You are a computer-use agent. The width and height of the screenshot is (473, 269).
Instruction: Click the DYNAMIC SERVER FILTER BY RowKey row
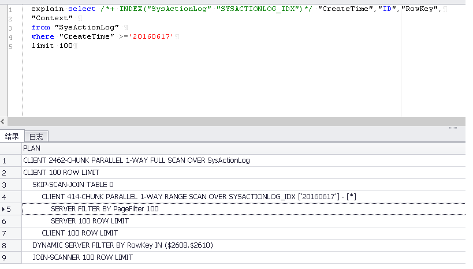tap(122, 245)
